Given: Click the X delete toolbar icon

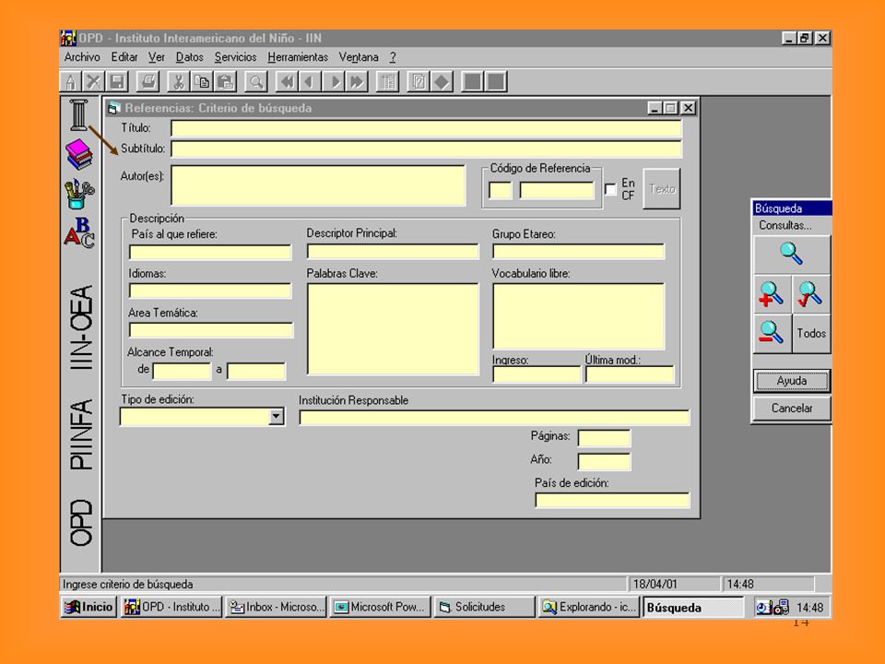Looking at the screenshot, I should [94, 82].
